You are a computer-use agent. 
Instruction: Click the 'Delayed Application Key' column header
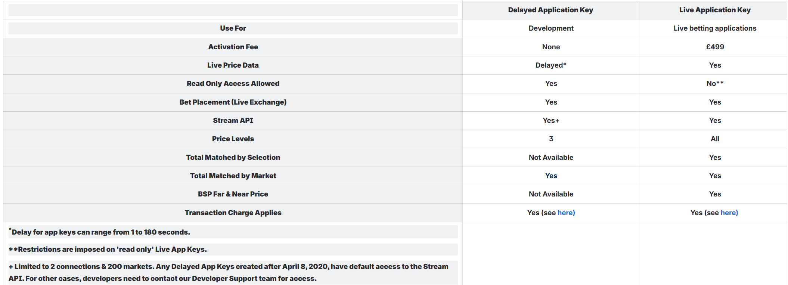550,10
